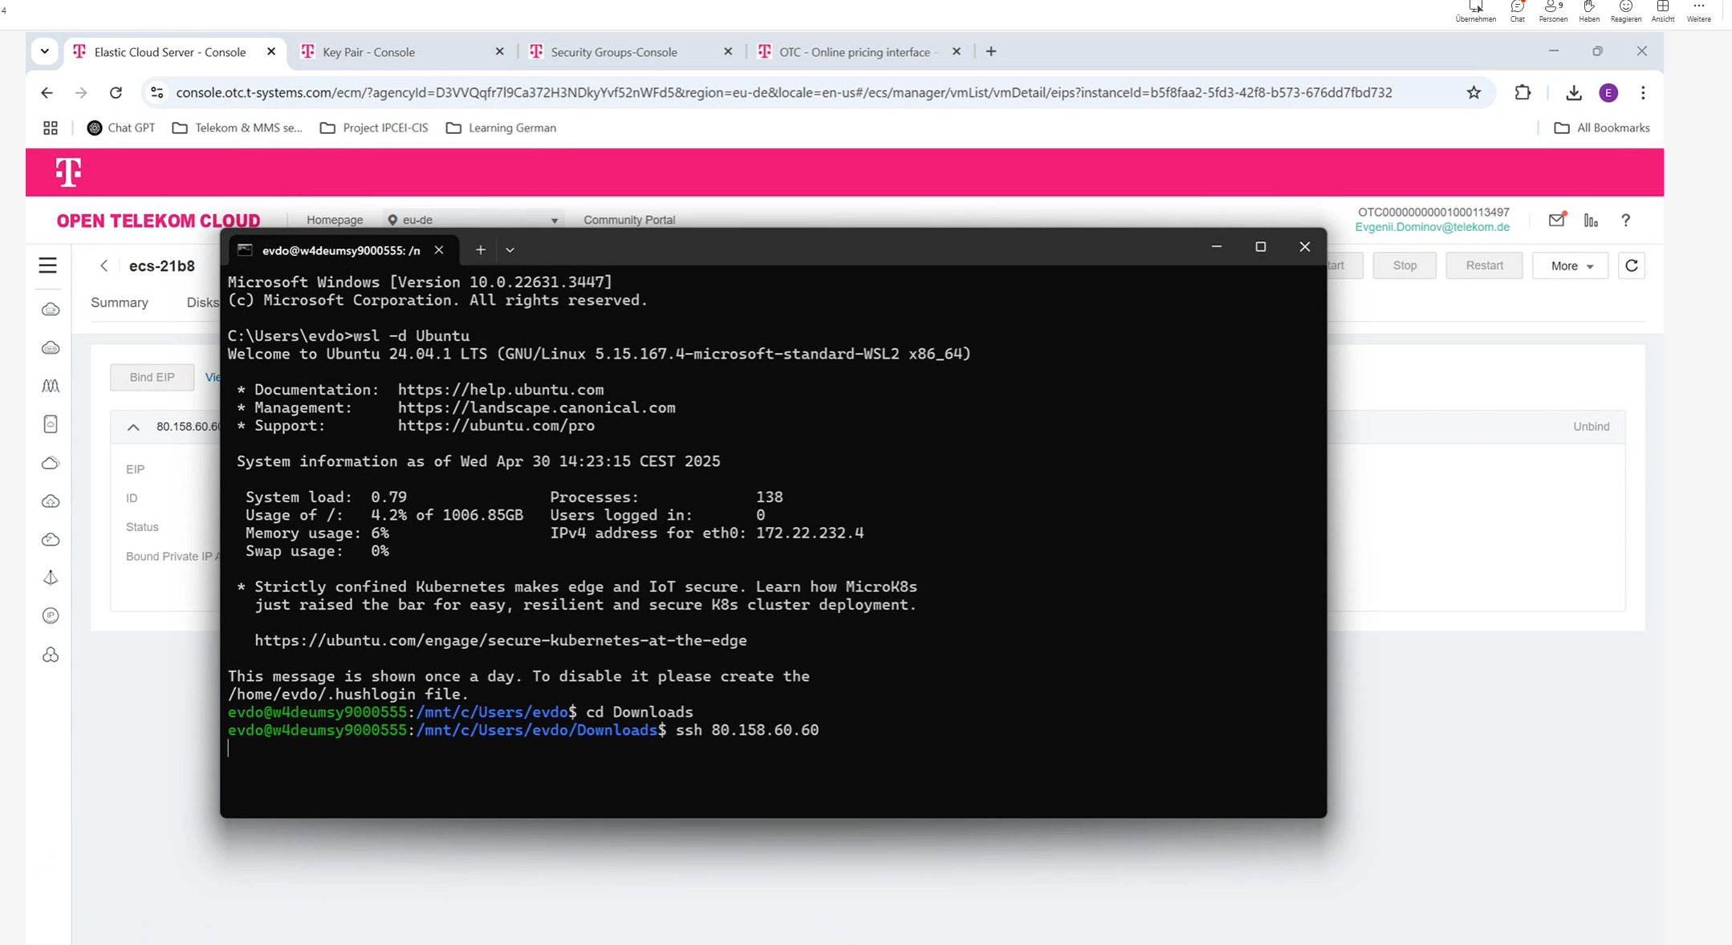Select the Summary tab
Screen dimensions: 1732x945
[x=120, y=302]
